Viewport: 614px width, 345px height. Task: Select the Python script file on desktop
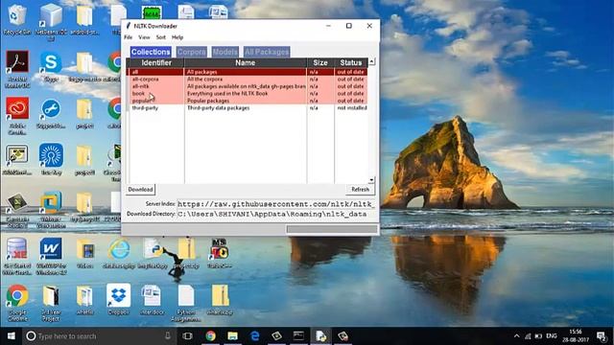[153, 253]
